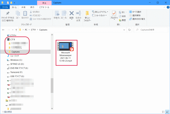Click Copy path (パスのコピー)
Viewport: 170px width, 114px height.
tap(36, 15)
